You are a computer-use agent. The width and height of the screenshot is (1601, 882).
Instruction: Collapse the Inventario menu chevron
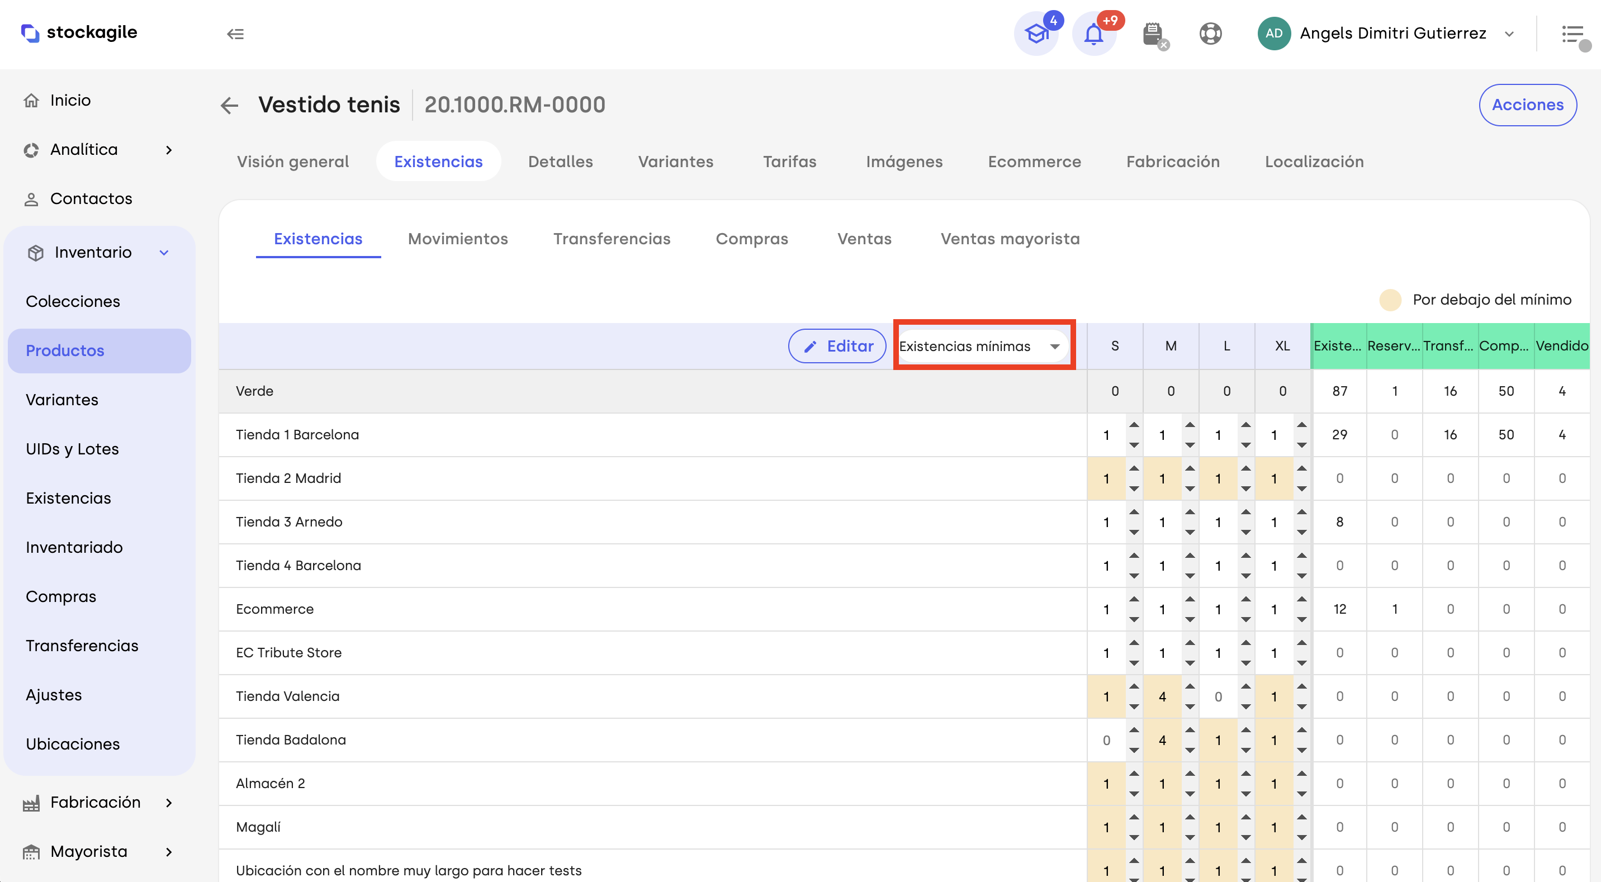pyautogui.click(x=164, y=252)
